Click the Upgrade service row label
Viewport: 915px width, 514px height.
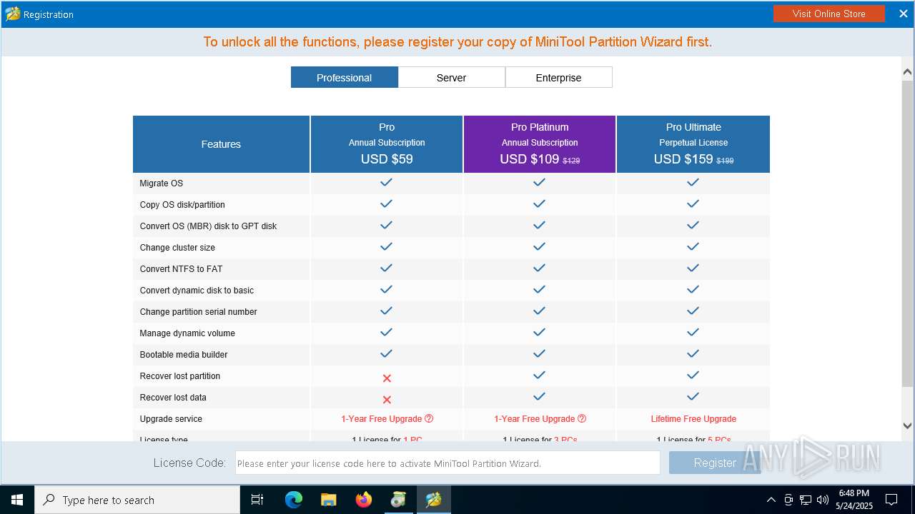click(x=171, y=419)
